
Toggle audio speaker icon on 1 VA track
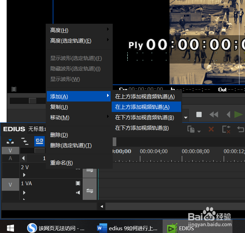(x=78, y=193)
